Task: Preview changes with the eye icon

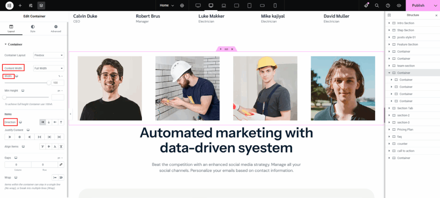Action: point(399,6)
